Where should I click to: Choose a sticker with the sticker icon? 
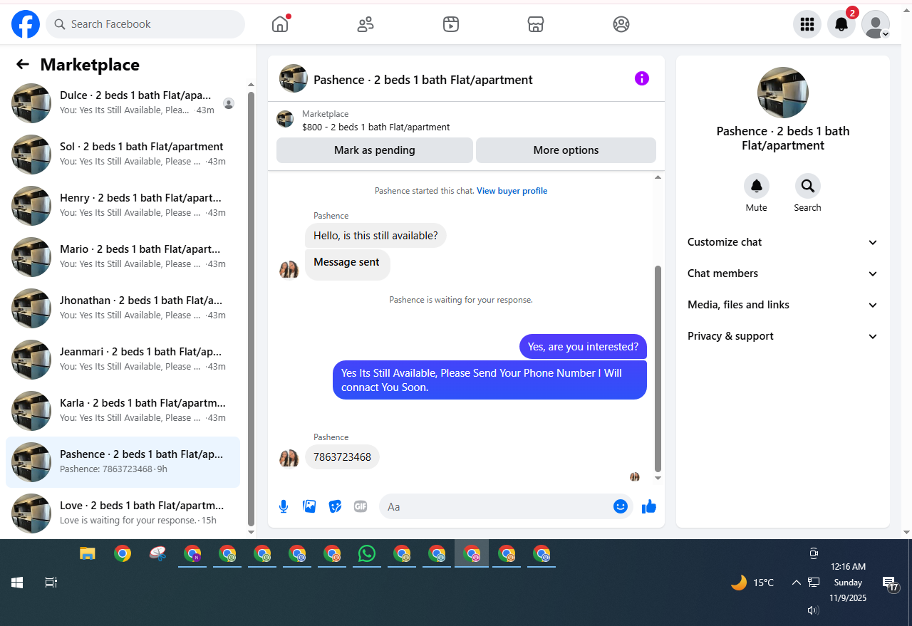tap(335, 506)
